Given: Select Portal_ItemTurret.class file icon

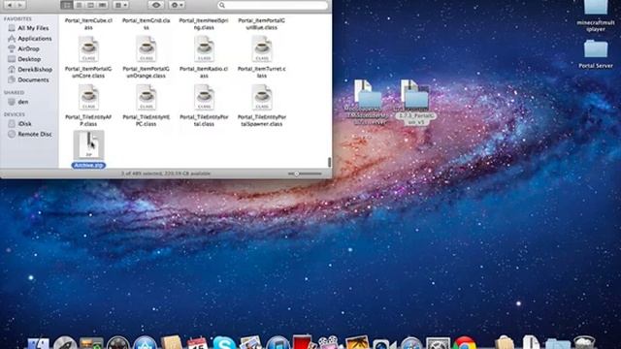Looking at the screenshot, I should tap(262, 49).
